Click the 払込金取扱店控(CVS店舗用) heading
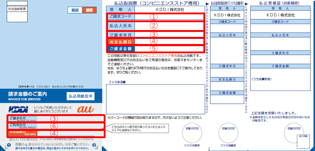Image resolution: width=315 pixels, height=151 pixels. [227, 3]
